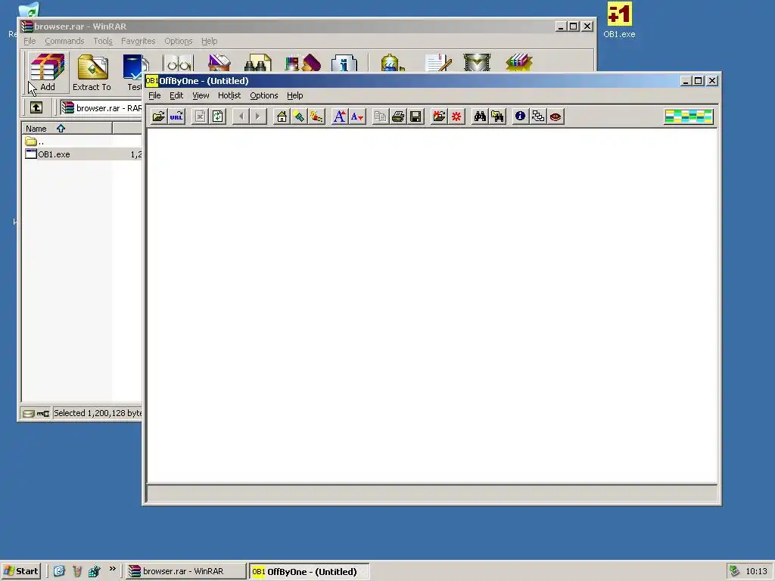The image size is (775, 581).
Task: Click the Find binoculars icon in WinRAR
Action: tap(257, 64)
